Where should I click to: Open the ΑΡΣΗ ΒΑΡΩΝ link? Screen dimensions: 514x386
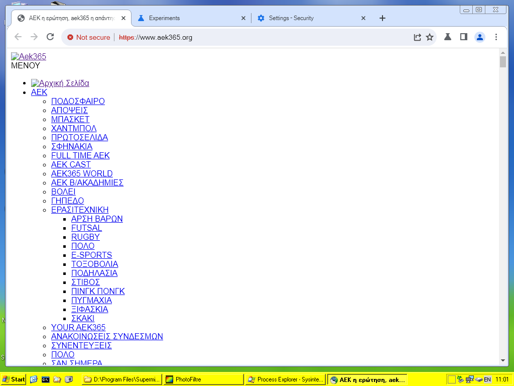97,219
